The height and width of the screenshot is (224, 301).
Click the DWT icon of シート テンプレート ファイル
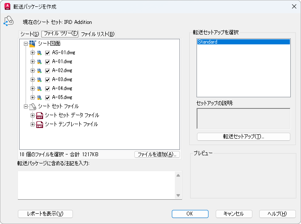click(40, 124)
